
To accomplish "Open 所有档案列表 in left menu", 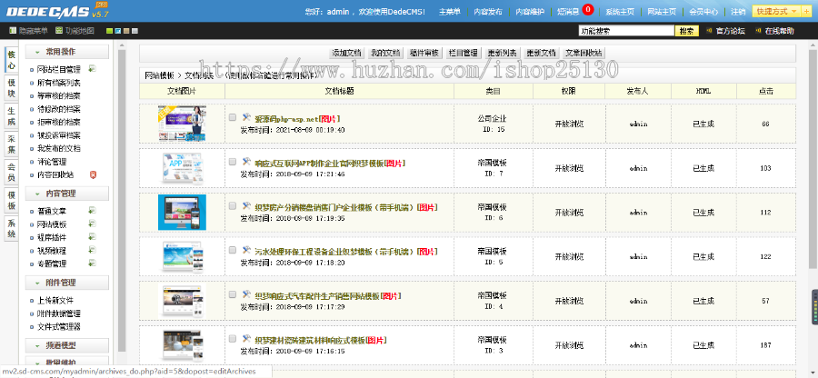I will 59,83.
